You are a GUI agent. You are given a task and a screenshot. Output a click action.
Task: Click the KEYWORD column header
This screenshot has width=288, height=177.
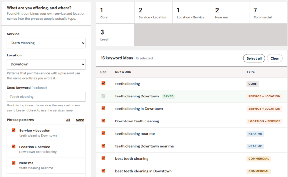[123, 72]
